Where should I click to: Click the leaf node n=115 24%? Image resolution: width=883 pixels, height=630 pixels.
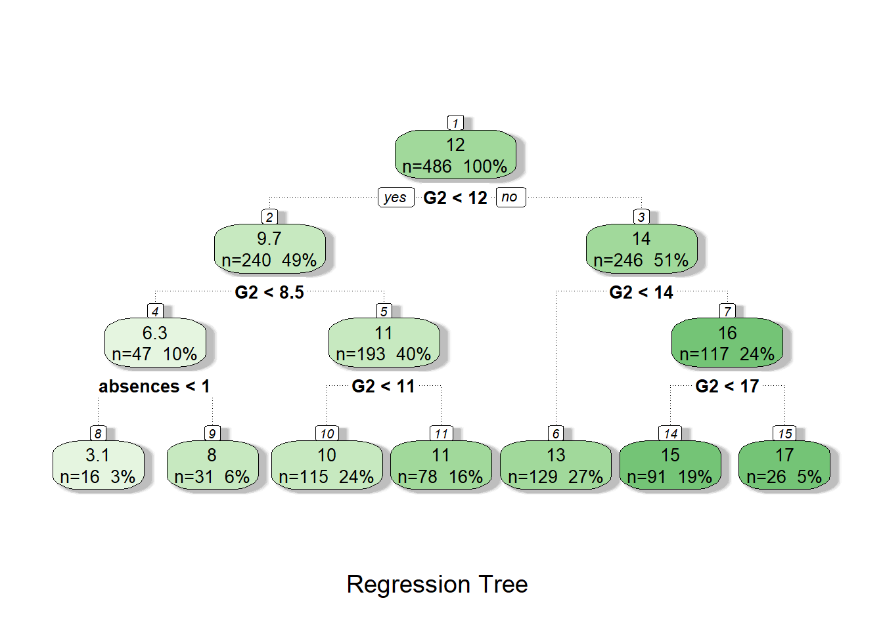tap(327, 465)
